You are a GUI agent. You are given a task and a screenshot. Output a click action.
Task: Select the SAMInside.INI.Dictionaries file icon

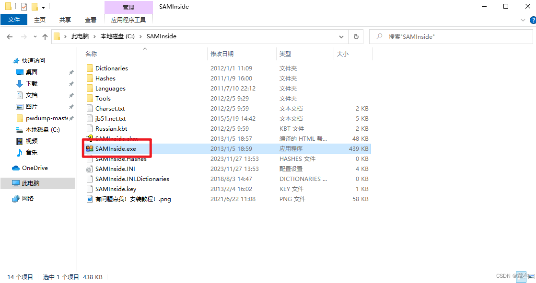[x=90, y=179]
